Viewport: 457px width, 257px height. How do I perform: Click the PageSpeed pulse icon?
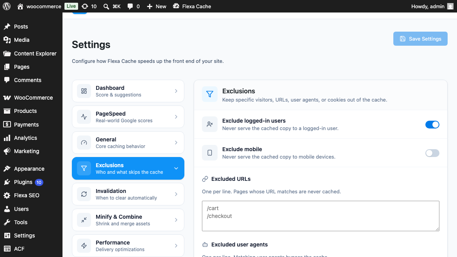[x=84, y=117]
